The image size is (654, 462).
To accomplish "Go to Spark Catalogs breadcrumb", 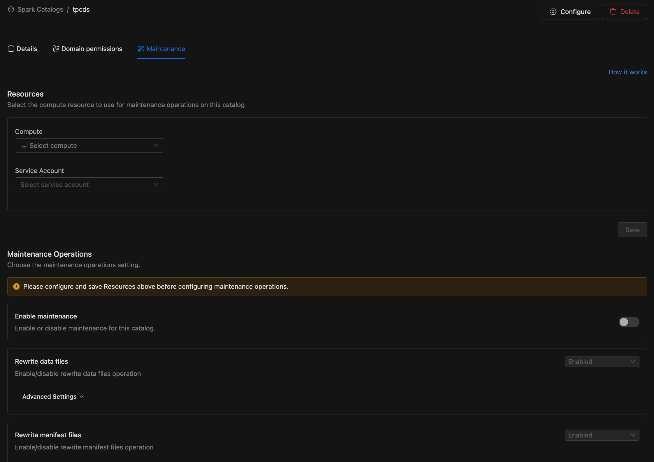I will click(40, 9).
